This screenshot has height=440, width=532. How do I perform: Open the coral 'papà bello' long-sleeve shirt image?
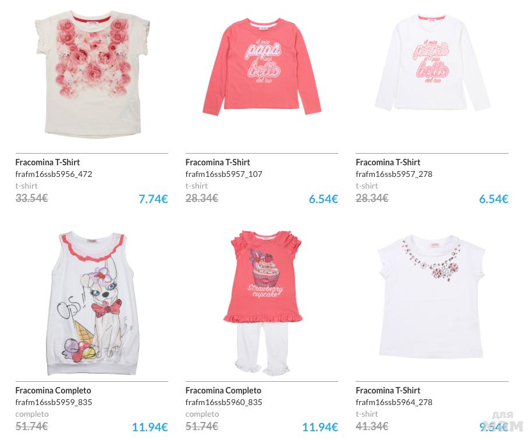261,66
